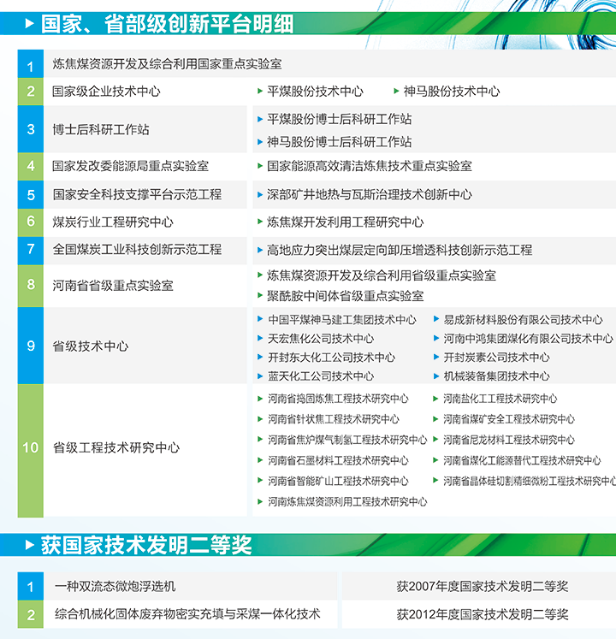Click the blue number 1 badge beside 炼焦煤资源开发及综合利用国家重点实验室

pyautogui.click(x=30, y=64)
